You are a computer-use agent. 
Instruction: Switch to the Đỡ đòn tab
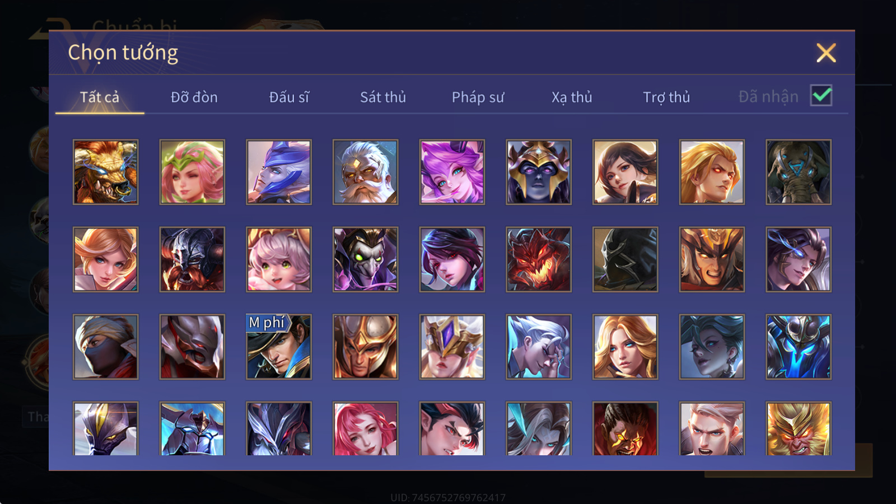194,97
